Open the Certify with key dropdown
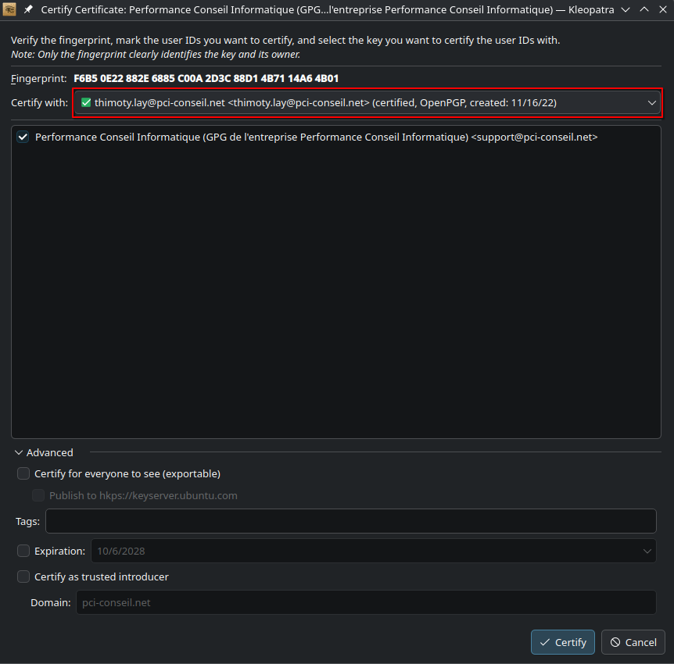 point(651,102)
